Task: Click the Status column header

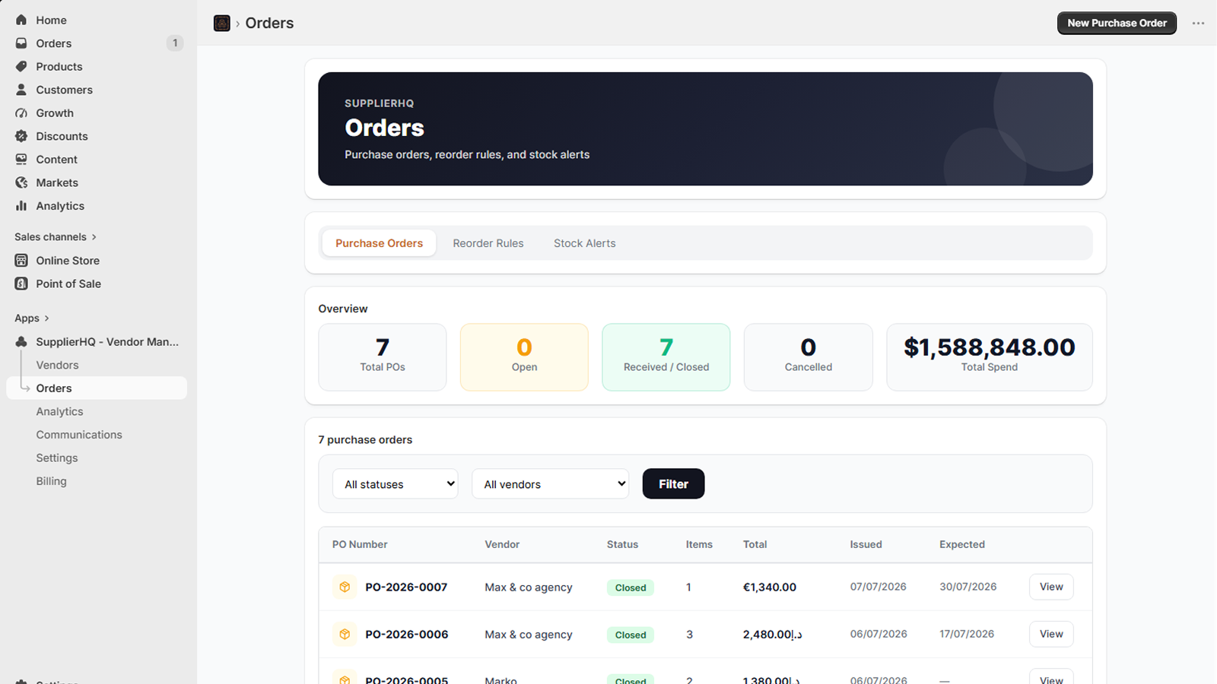Action: point(622,544)
